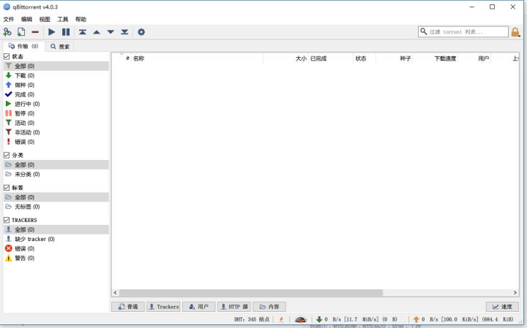Open the 工具 menu

click(62, 19)
